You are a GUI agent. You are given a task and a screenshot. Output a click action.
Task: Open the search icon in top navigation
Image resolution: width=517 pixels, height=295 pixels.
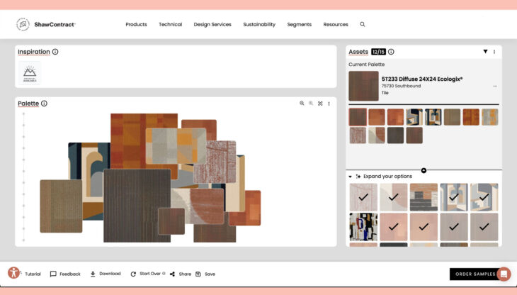point(363,24)
